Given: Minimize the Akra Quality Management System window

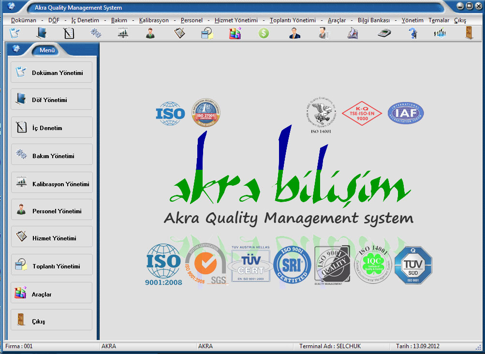Looking at the screenshot, I should (x=460, y=6).
